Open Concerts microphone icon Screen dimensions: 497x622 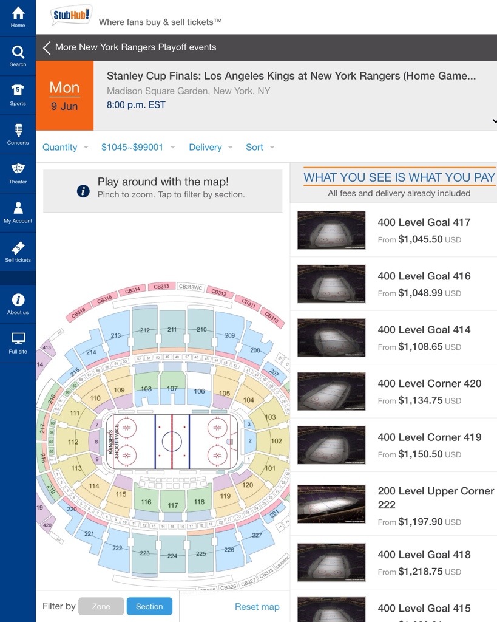(x=18, y=134)
